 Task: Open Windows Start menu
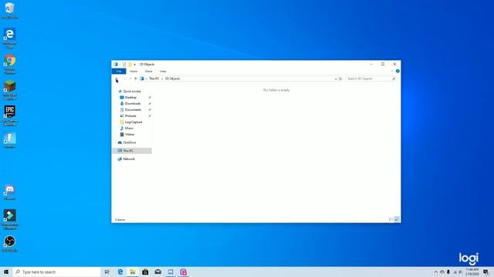click(x=6, y=272)
